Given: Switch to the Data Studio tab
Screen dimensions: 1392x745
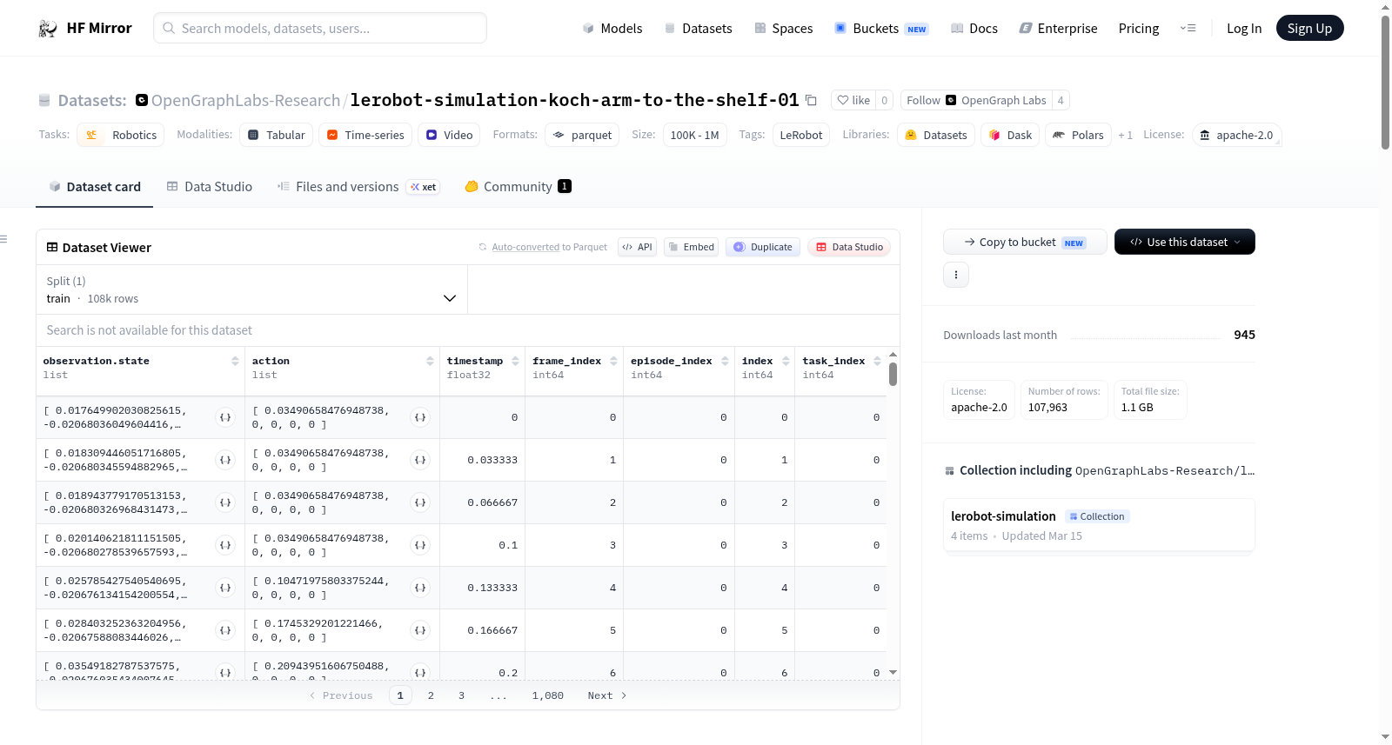Looking at the screenshot, I should click(210, 187).
